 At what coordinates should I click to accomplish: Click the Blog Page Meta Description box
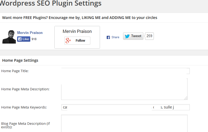click(124, 123)
